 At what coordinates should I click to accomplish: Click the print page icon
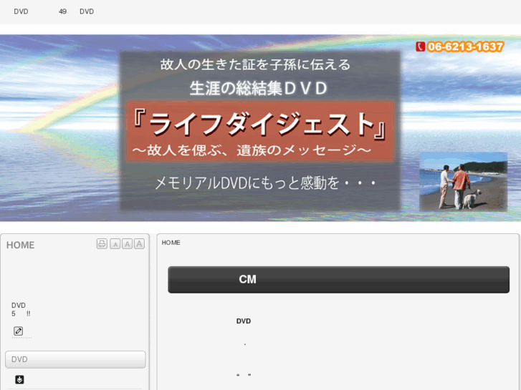coord(102,244)
